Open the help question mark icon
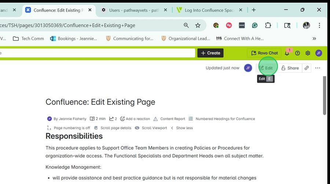Screen dimensions: 330x184 [x=297, y=53]
